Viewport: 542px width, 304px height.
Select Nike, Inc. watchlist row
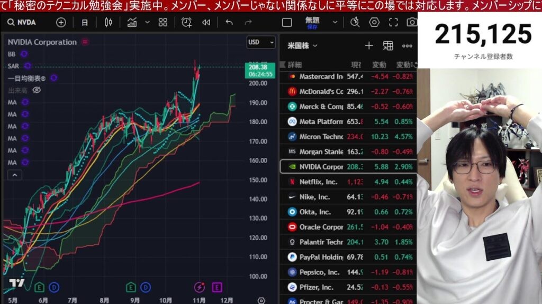coord(348,197)
